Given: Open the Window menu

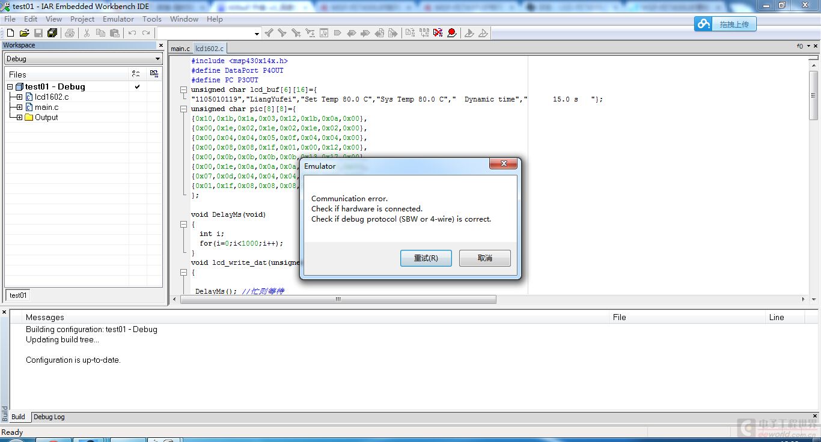Looking at the screenshot, I should pos(184,19).
